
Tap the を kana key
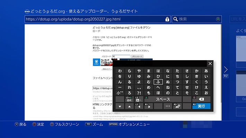click(120, 76)
